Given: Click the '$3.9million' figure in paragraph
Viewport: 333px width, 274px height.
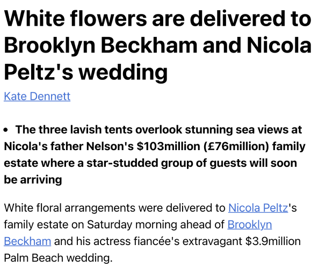Looking at the screenshot, I should tap(273, 241).
